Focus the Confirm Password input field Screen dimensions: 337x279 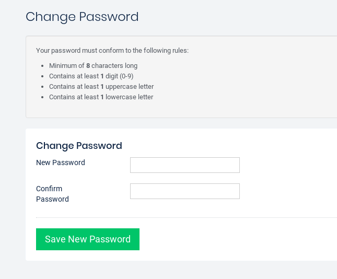184,191
